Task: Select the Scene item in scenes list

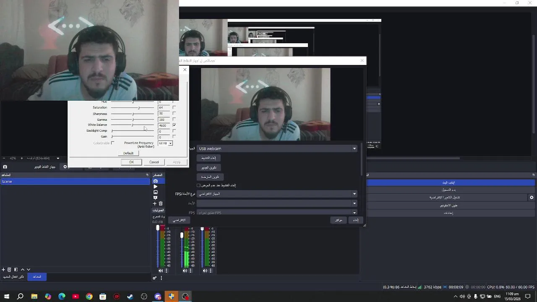Action: click(75, 182)
